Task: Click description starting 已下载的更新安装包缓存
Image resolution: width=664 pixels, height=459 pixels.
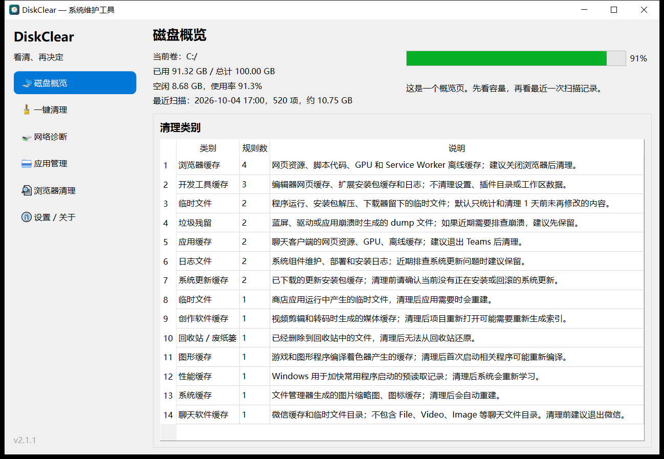Action: [457, 280]
